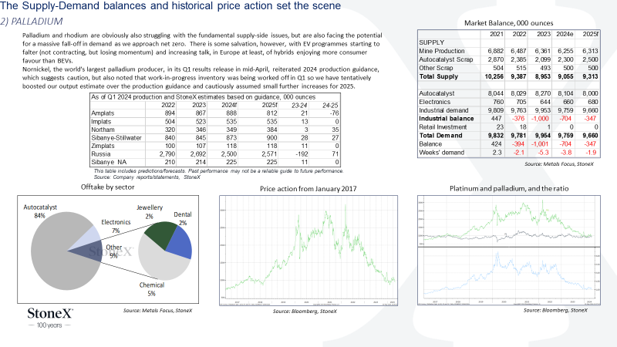The height and width of the screenshot is (347, 617).
Task: Click the 'Jewellery 2%' pie label
Action: point(149,211)
